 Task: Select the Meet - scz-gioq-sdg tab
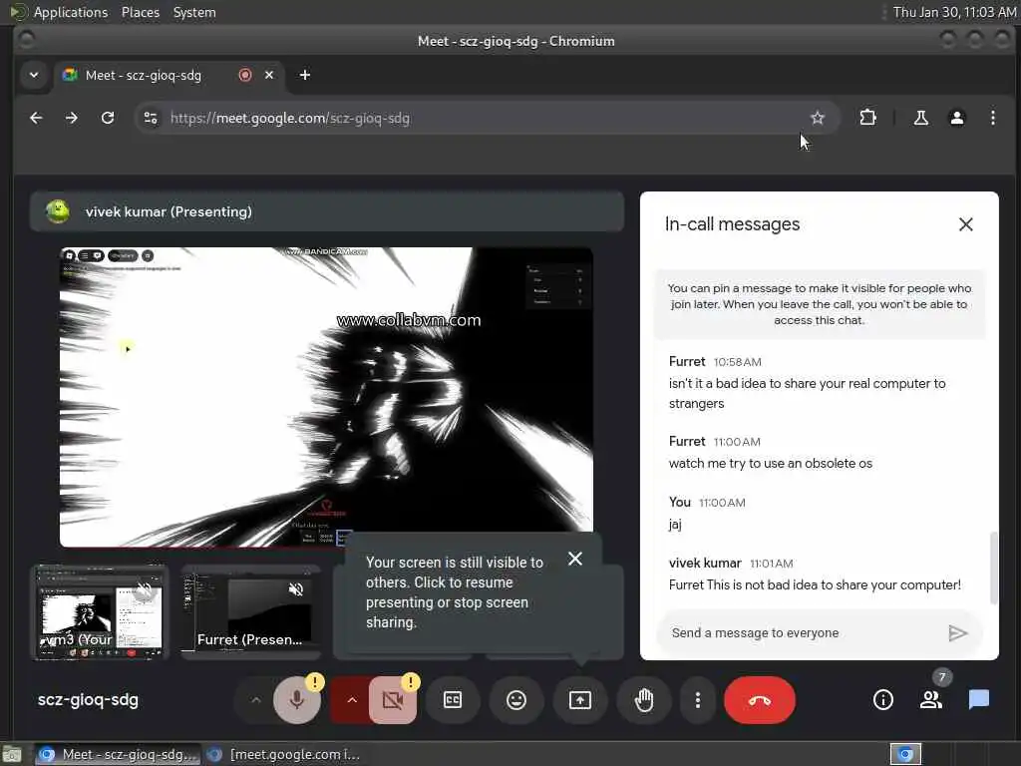coord(144,76)
